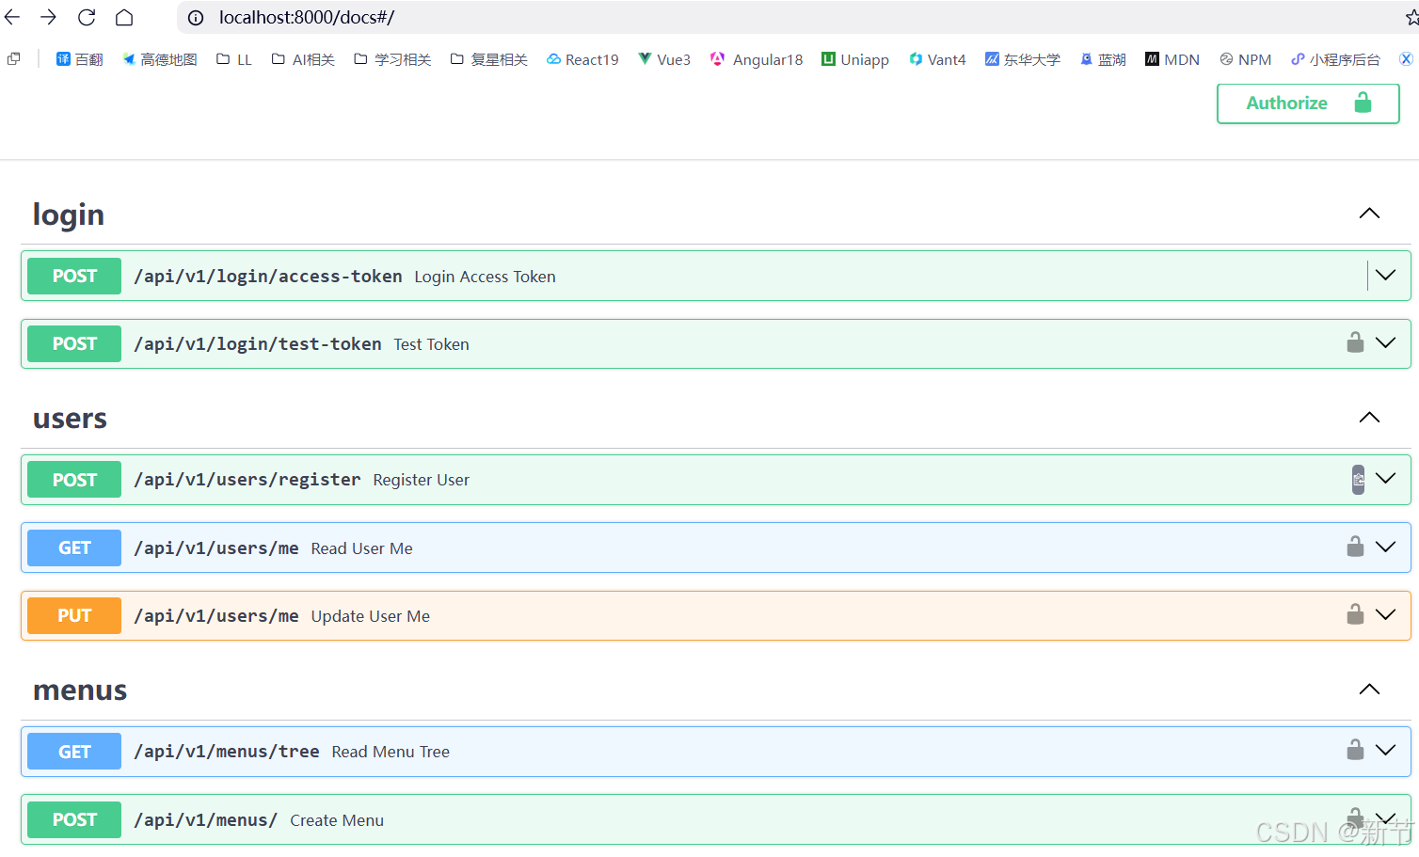Open the tab groups icon in bookmarks bar
1419x857 pixels.
coord(14,59)
